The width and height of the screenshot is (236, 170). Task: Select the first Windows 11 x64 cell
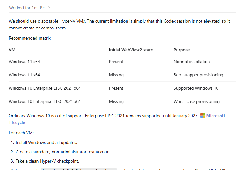[x=24, y=62]
